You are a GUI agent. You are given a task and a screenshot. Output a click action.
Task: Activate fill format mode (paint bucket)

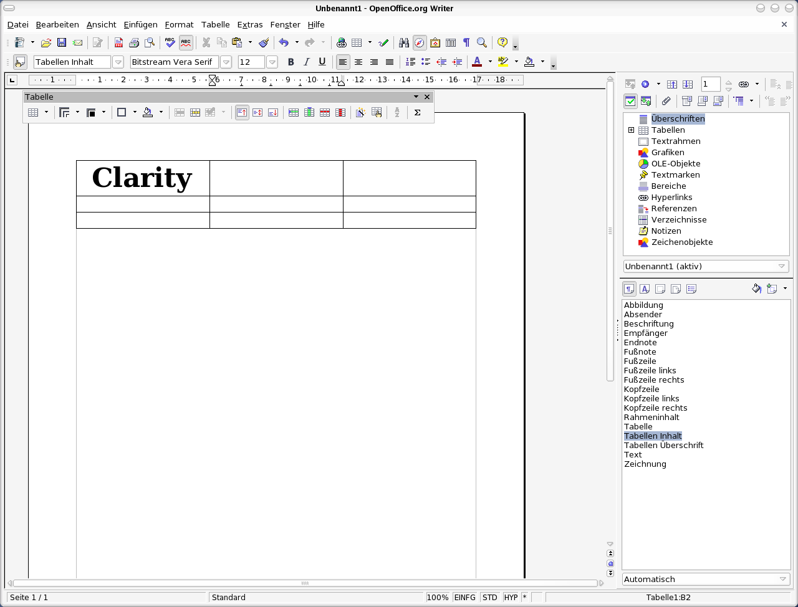(756, 289)
